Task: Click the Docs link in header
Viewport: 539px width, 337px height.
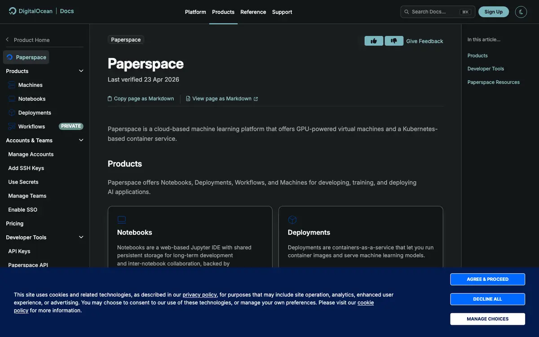Action: click(66, 11)
